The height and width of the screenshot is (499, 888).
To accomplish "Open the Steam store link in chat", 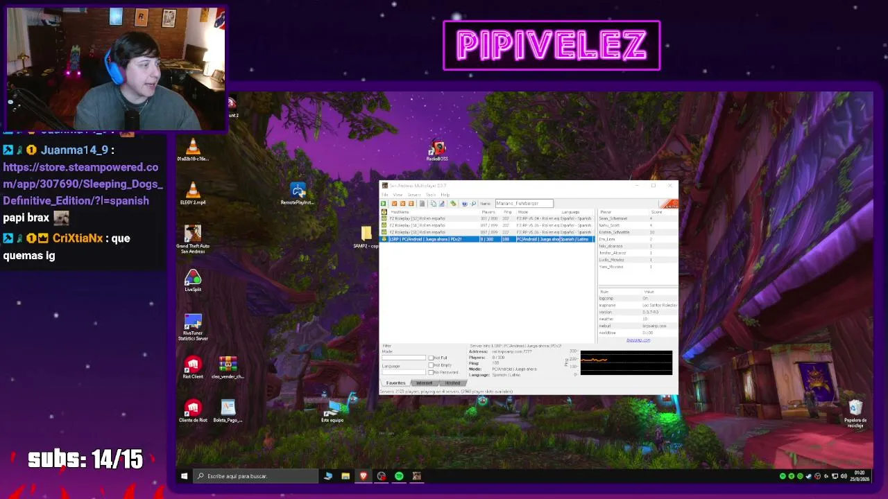I will pos(83,184).
